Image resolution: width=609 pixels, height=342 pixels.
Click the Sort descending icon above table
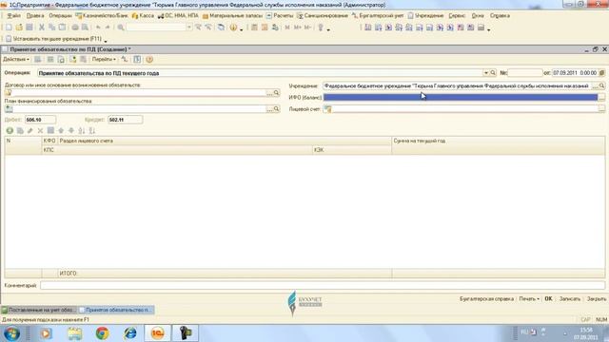pyautogui.click(x=92, y=131)
